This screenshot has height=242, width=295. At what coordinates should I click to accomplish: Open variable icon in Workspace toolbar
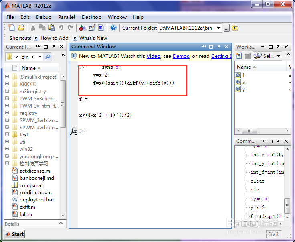point(248,56)
